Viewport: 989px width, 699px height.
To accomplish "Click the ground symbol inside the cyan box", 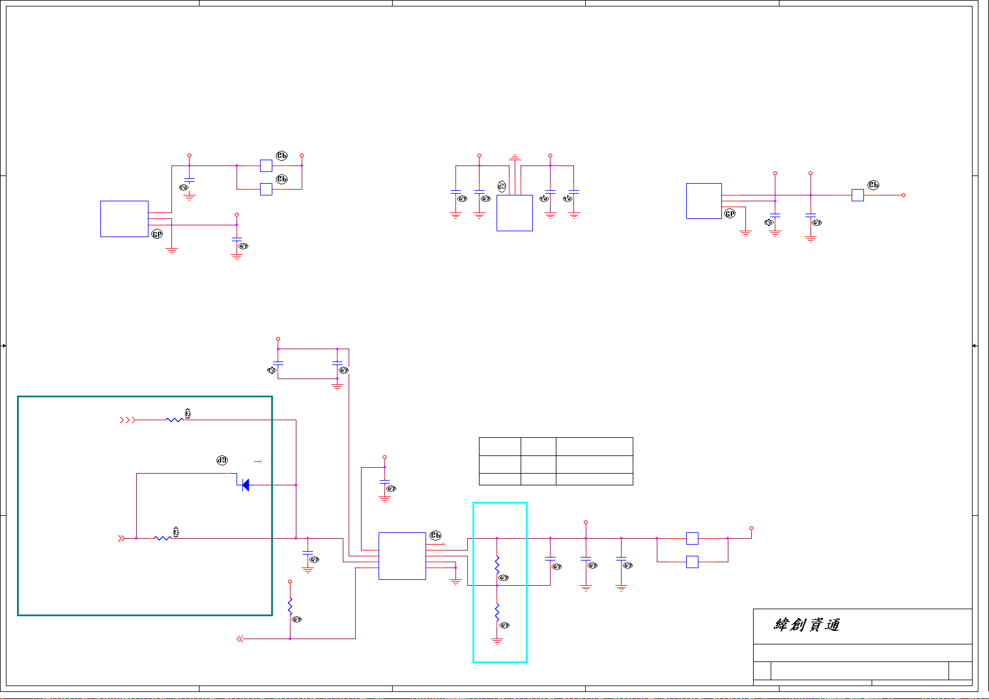I will [x=497, y=641].
